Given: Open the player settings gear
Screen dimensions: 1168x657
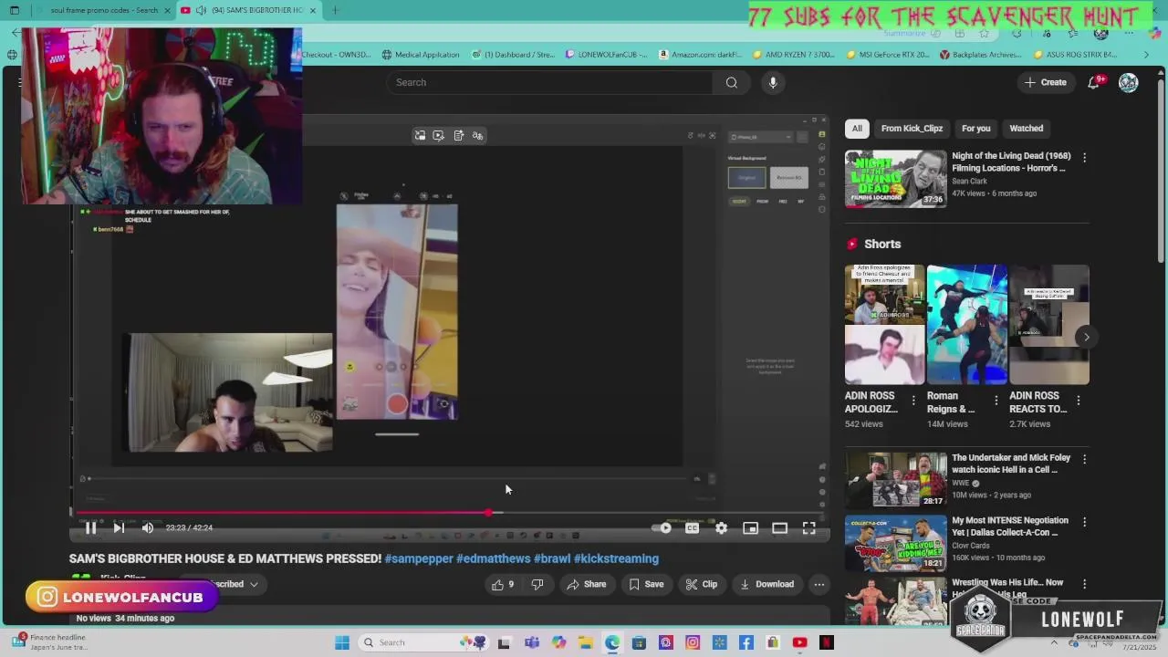Looking at the screenshot, I should [721, 527].
